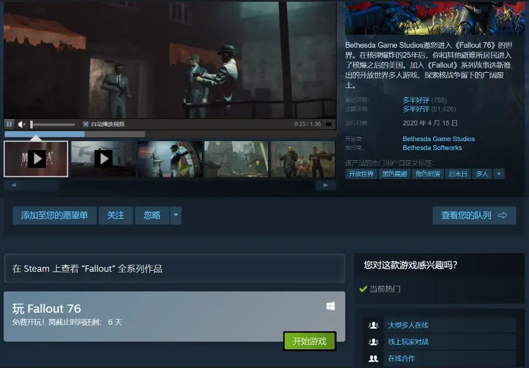Viewport: 529px width, 368px height.
Task: Click the 线上玩家对战 category icon
Action: [x=373, y=342]
